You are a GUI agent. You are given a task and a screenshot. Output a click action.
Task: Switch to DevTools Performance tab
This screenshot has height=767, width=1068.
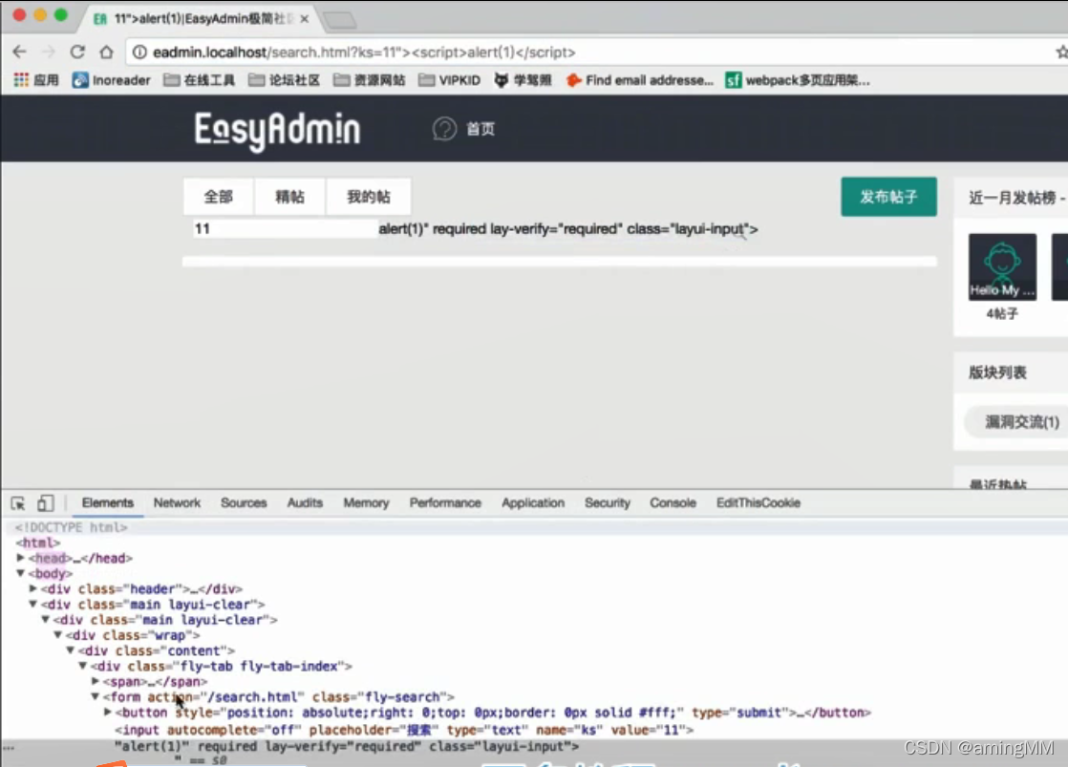point(445,502)
